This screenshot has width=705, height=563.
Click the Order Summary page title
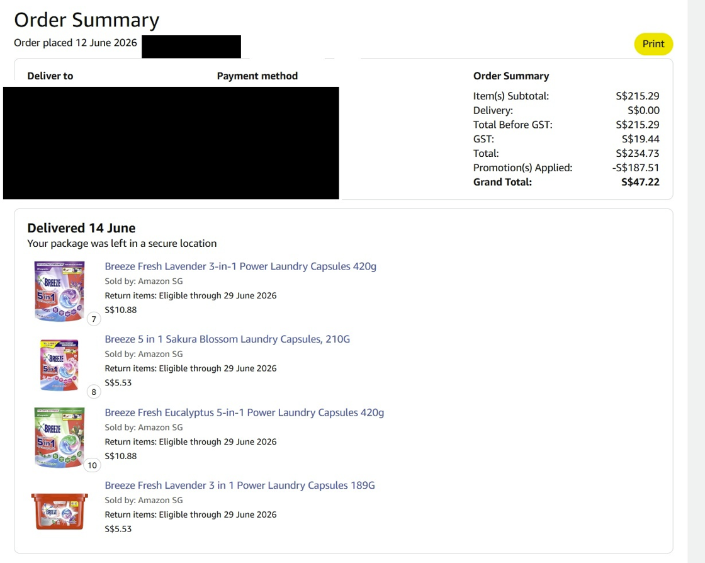pyautogui.click(x=87, y=20)
